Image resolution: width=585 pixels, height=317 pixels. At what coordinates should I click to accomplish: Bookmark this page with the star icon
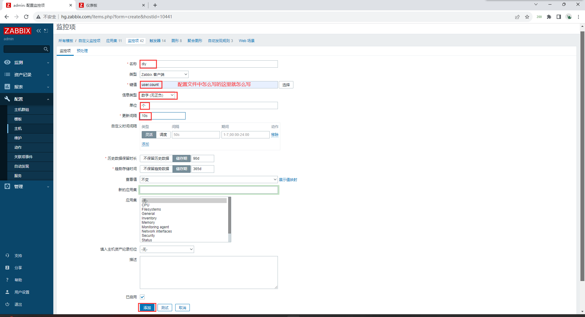(x=527, y=17)
